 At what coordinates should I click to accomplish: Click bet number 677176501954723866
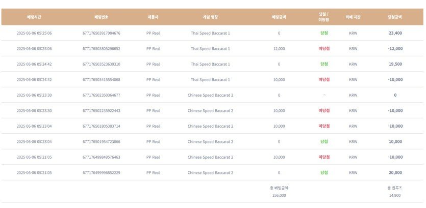click(101, 141)
